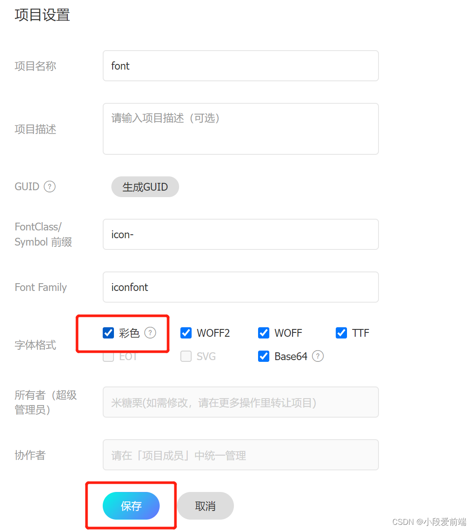The height and width of the screenshot is (530, 473).
Task: Click the 项目名称 field containing font
Action: pyautogui.click(x=240, y=66)
